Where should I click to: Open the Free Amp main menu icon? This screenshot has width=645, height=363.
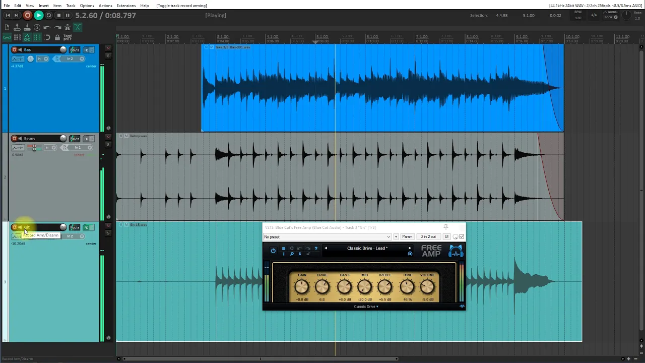[x=283, y=249]
